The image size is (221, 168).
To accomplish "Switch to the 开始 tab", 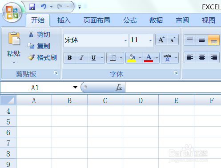I will click(x=38, y=20).
